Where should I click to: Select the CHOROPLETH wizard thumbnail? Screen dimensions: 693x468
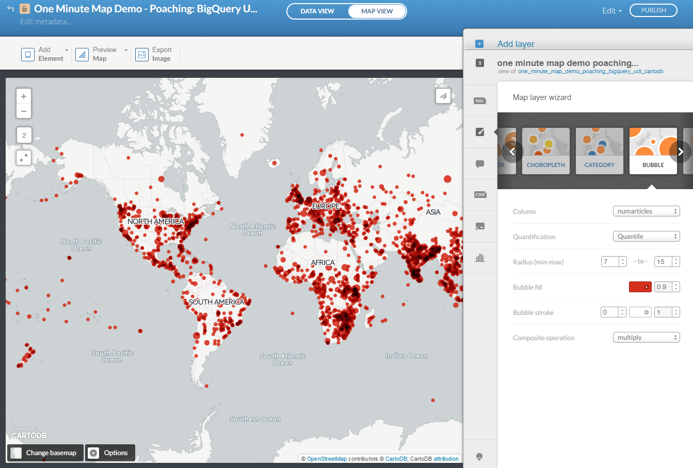(545, 151)
